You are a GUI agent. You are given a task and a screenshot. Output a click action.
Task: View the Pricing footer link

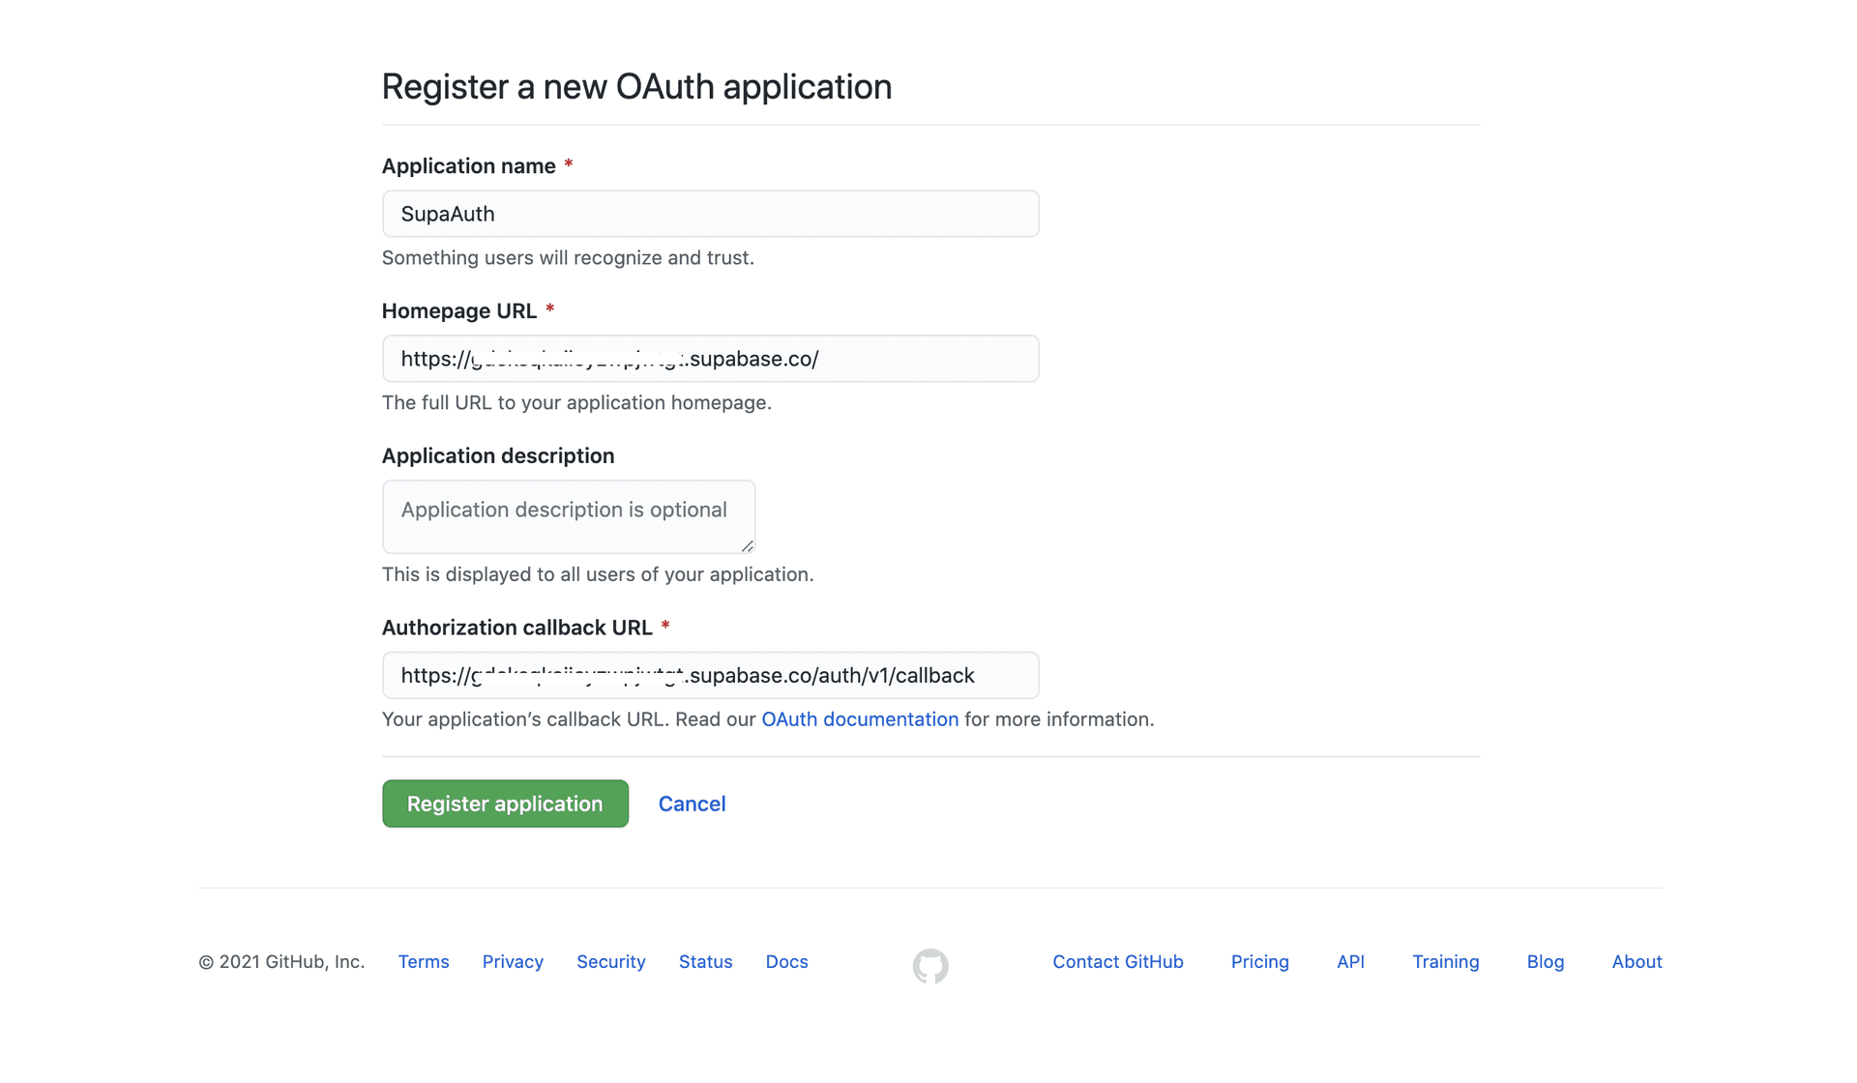pyautogui.click(x=1260, y=962)
